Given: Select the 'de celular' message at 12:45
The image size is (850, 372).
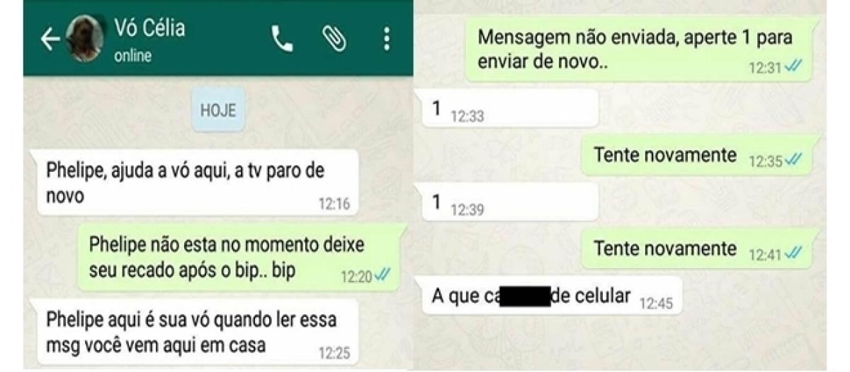Looking at the screenshot, I should coord(552,297).
